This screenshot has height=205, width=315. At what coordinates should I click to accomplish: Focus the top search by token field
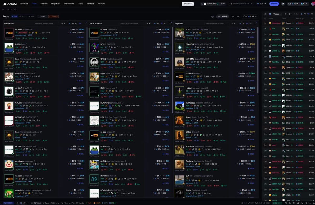pos(241,4)
